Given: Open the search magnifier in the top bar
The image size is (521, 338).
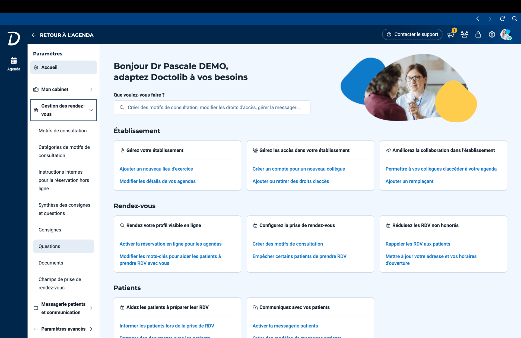Looking at the screenshot, I should 514,19.
